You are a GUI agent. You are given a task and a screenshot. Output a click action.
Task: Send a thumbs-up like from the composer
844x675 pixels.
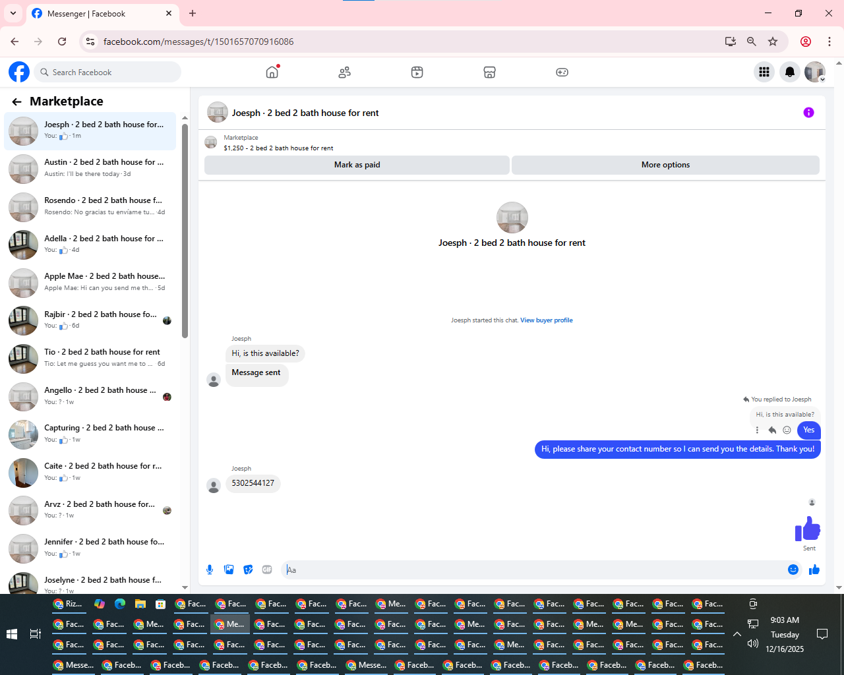pos(814,570)
